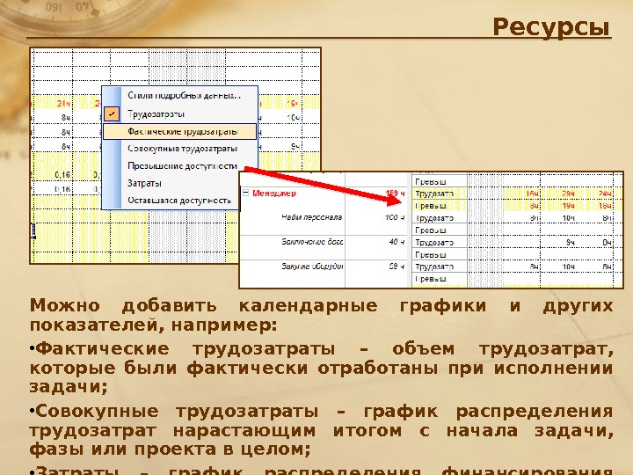Select the 'Менеджер' resource name
Screen dimensions: 633x475
click(x=274, y=193)
